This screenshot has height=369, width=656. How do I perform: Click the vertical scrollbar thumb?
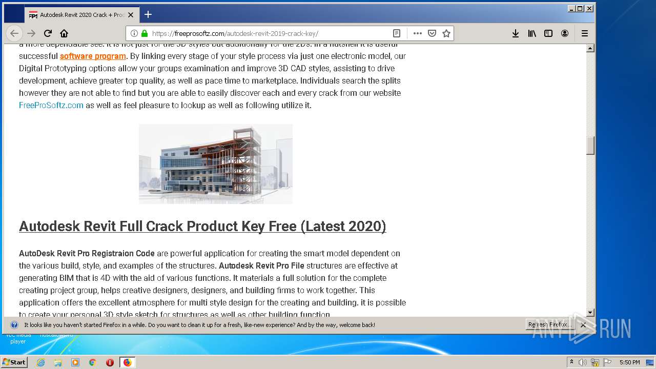point(590,146)
